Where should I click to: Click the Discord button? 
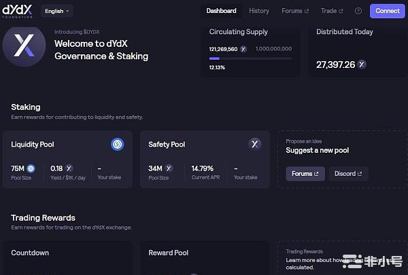click(x=348, y=174)
